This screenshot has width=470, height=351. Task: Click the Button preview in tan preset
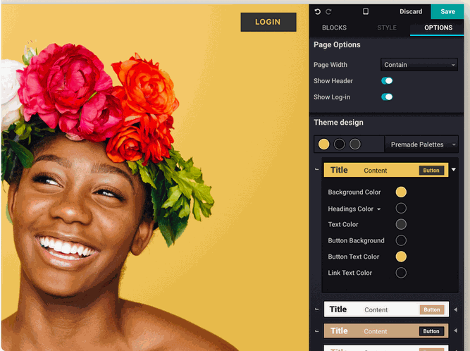pyautogui.click(x=431, y=331)
